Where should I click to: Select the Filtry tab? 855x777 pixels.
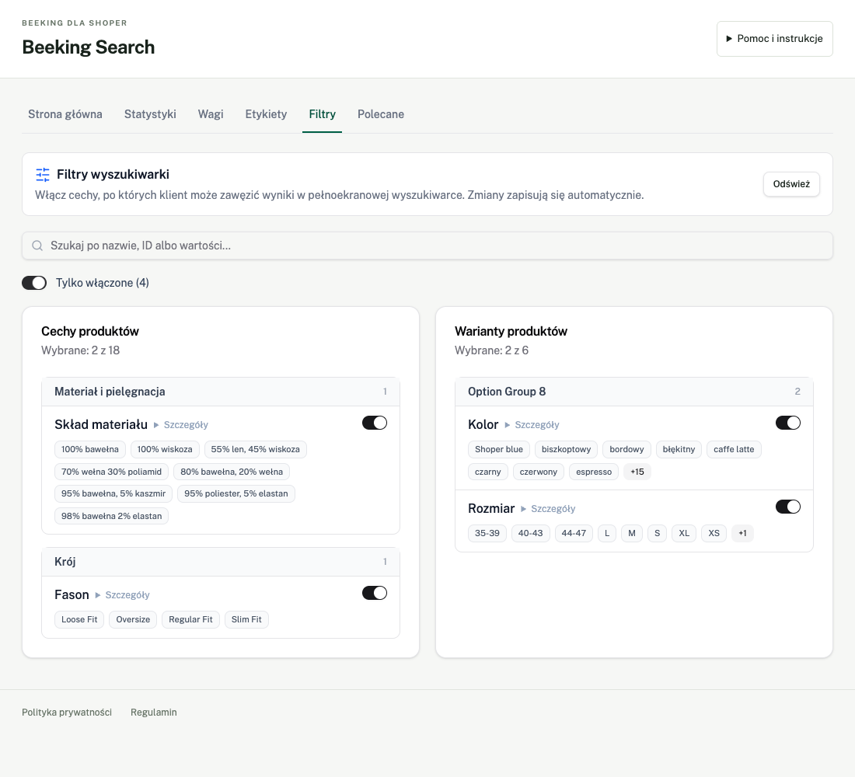tap(323, 114)
